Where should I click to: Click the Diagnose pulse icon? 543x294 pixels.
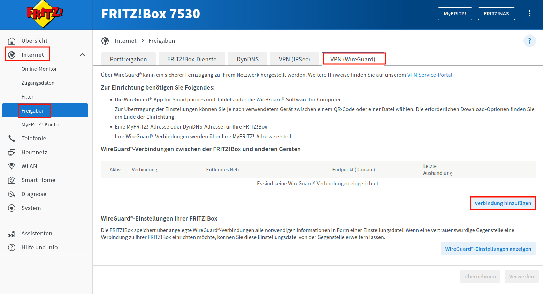[12, 194]
